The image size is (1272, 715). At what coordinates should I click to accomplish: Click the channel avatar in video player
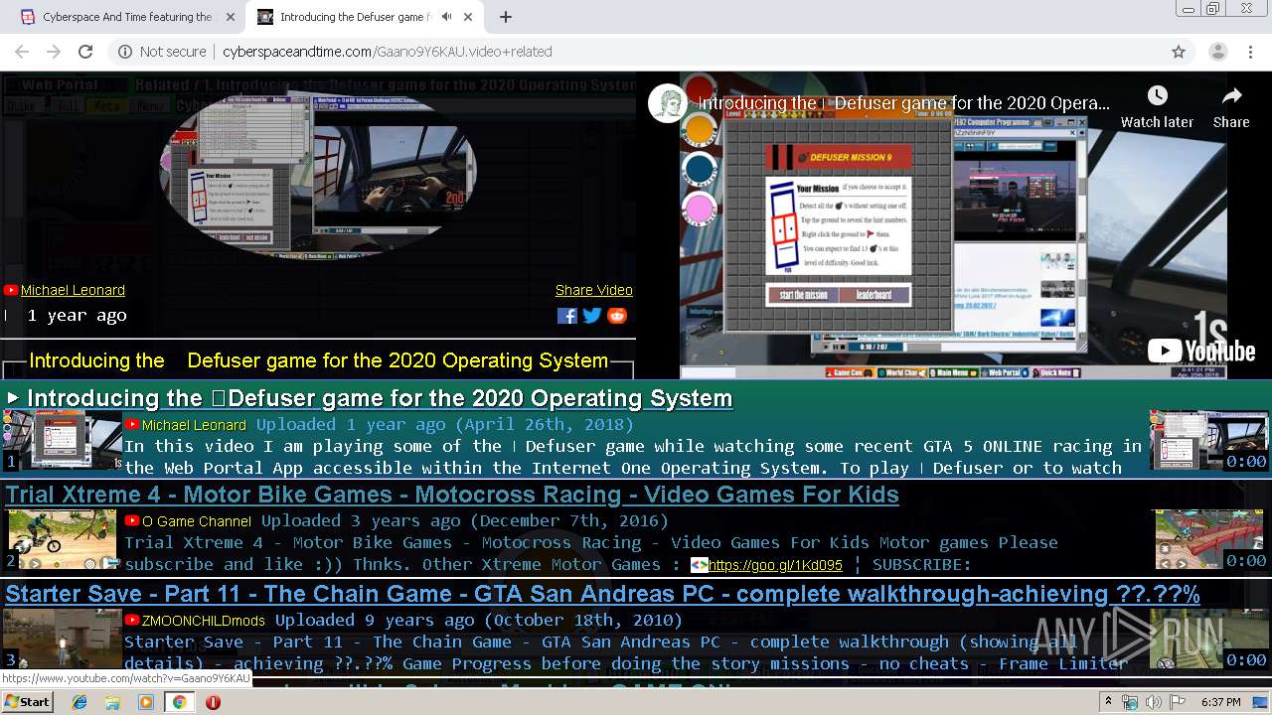669,103
